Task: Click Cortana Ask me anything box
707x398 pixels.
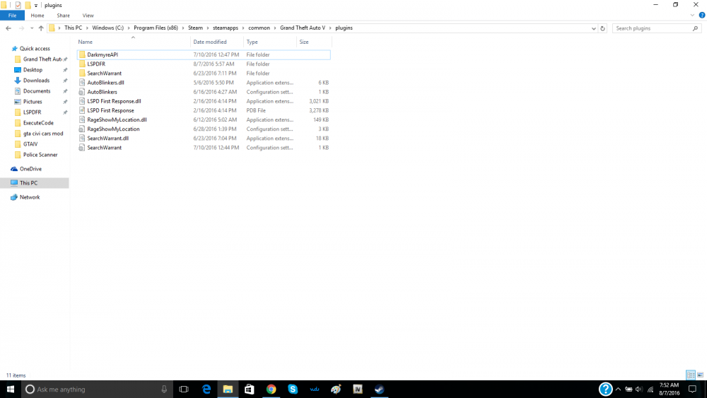Action: (x=97, y=389)
